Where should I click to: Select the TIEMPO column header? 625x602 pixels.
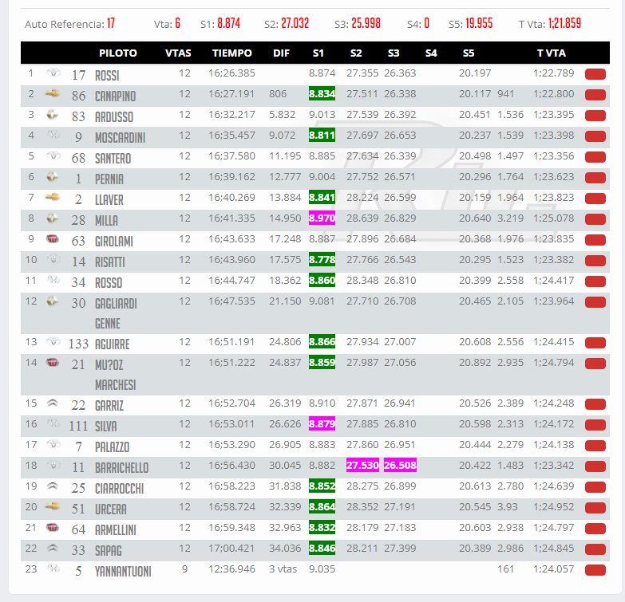232,53
